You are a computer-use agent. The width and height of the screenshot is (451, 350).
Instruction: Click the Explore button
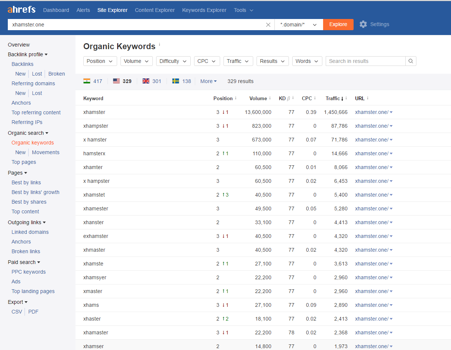click(x=338, y=25)
